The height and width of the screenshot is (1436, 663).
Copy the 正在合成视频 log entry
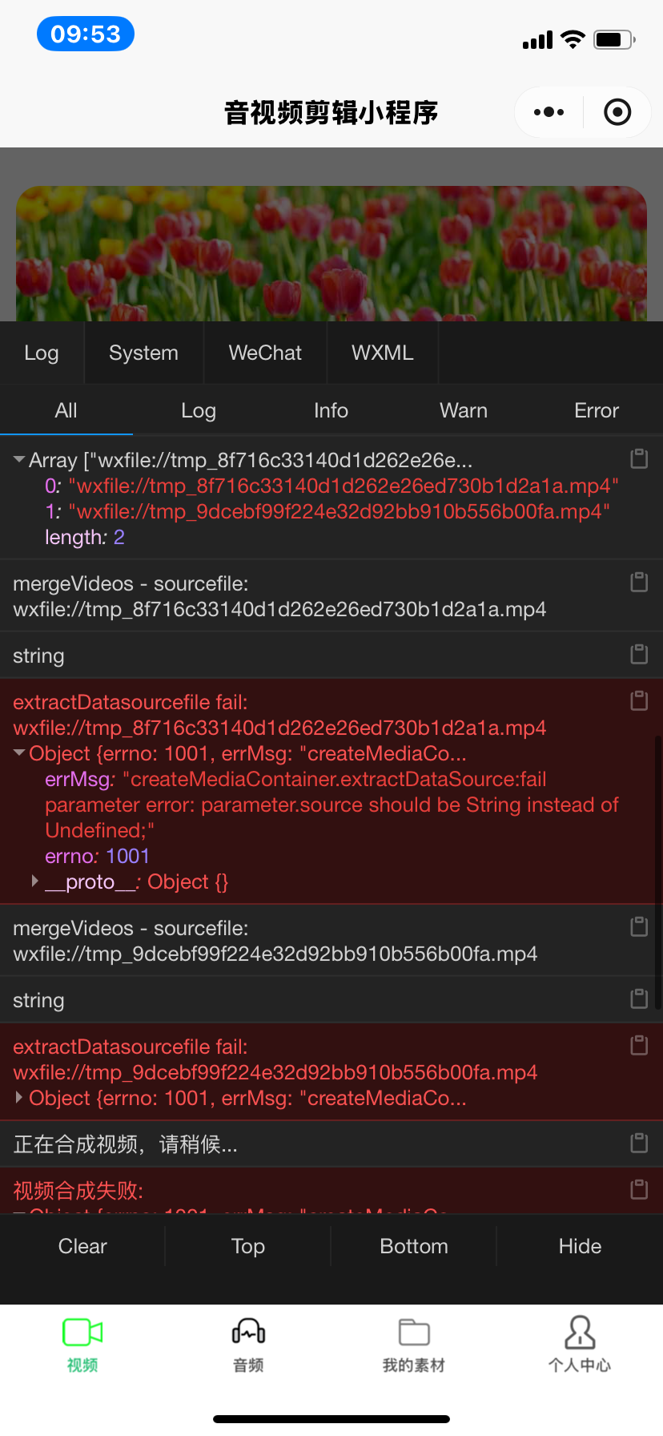639,1143
